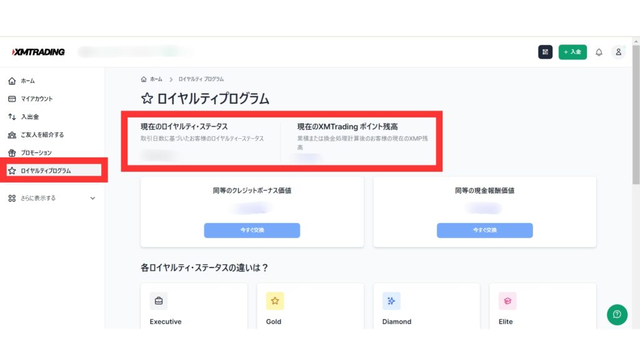Select ご友人を紹介する menu item
Viewport: 640px width, 360px height.
pyautogui.click(x=42, y=135)
